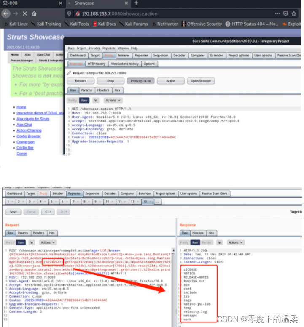Screen dimensions: 304x327
Task: Open Help menu in Burp Suite
Action: [x=134, y=48]
